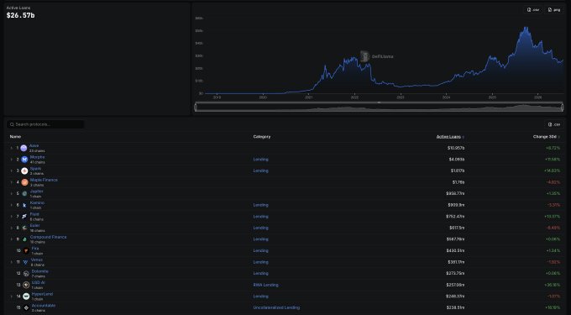Click the $26.57b Active Loans total
This screenshot has height=315, width=571.
(21, 15)
